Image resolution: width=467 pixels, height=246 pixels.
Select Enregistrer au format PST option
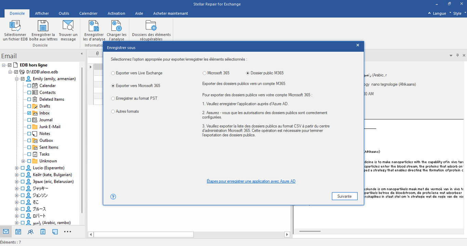tap(134, 98)
